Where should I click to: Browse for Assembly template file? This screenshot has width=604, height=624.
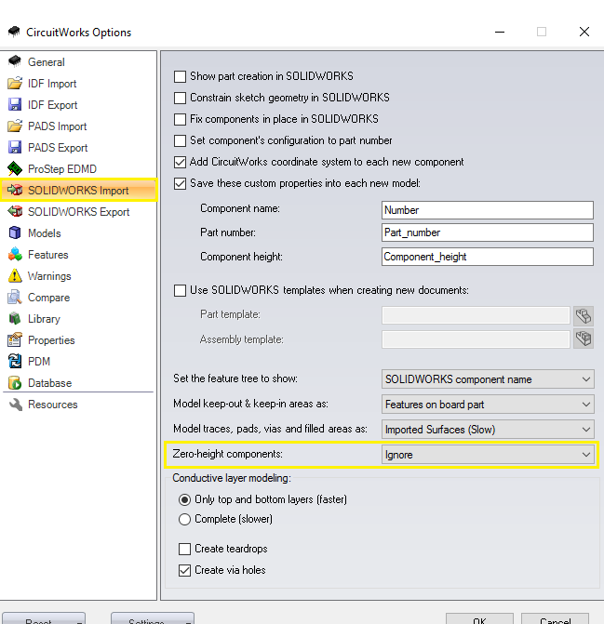pyautogui.click(x=584, y=339)
